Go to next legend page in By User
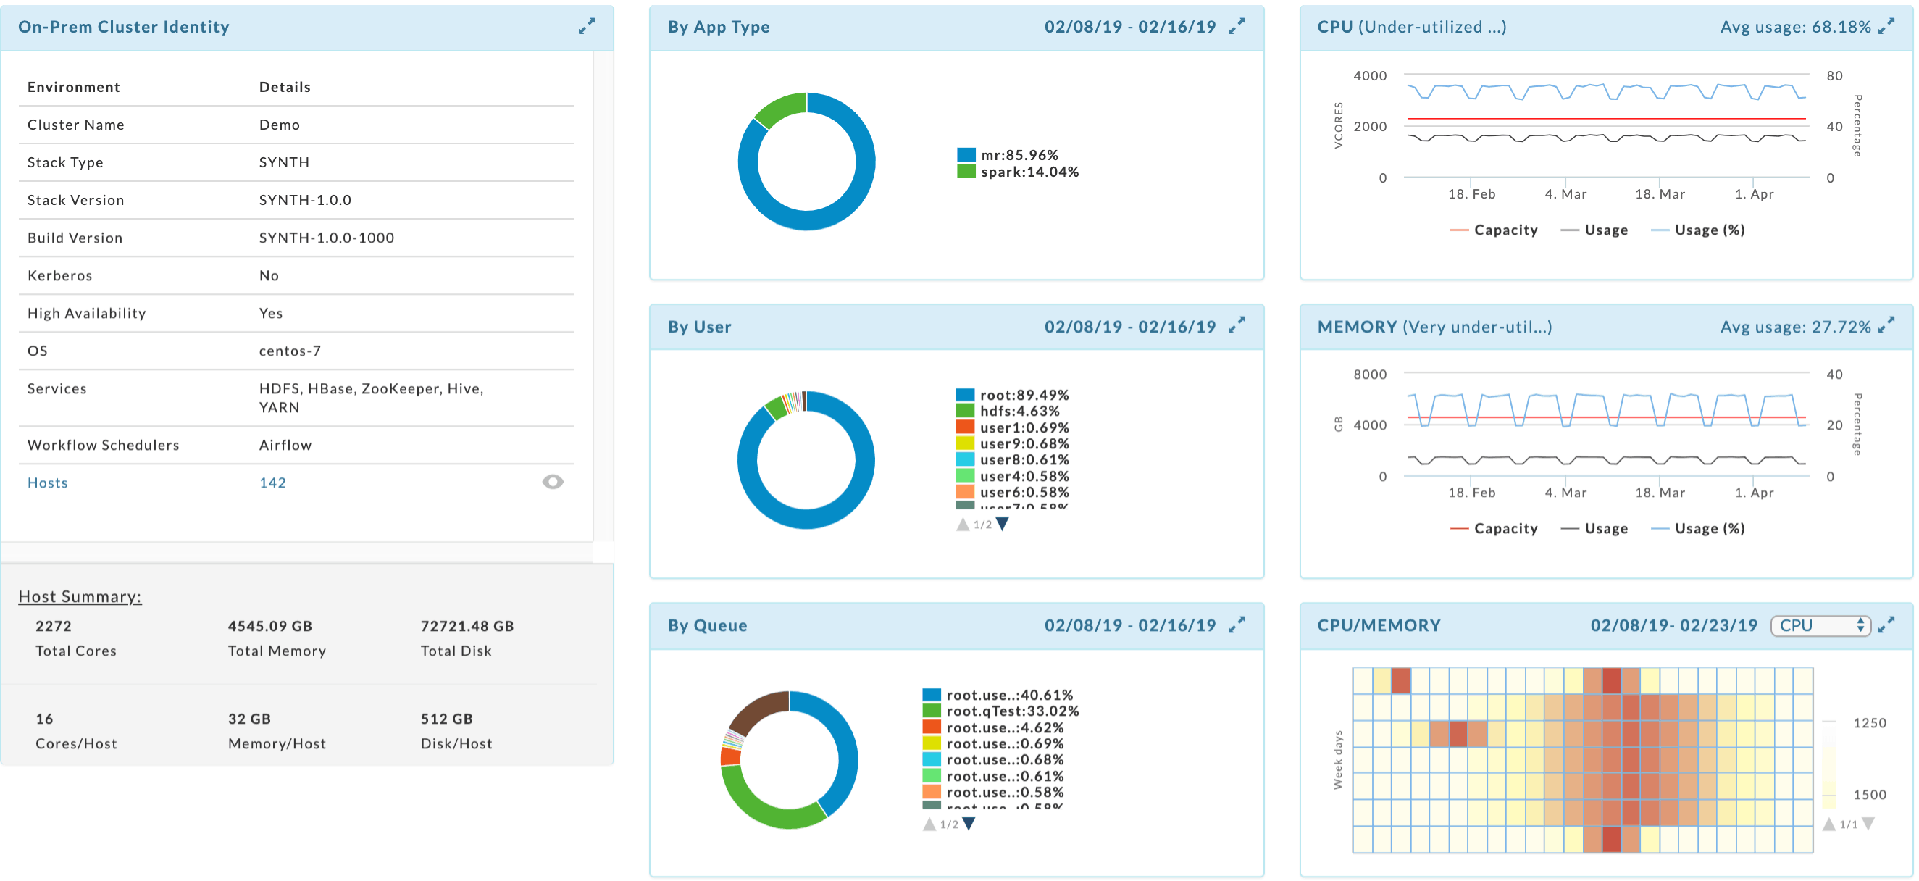1919x881 pixels. (x=1002, y=524)
